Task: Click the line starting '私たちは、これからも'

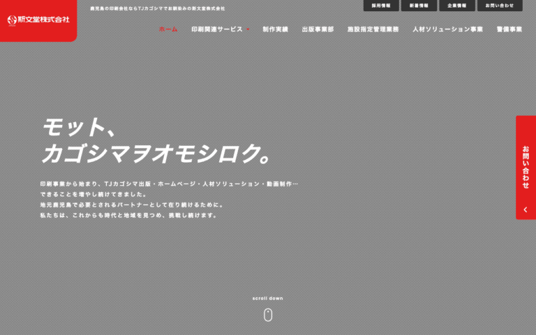Action: tap(129, 216)
